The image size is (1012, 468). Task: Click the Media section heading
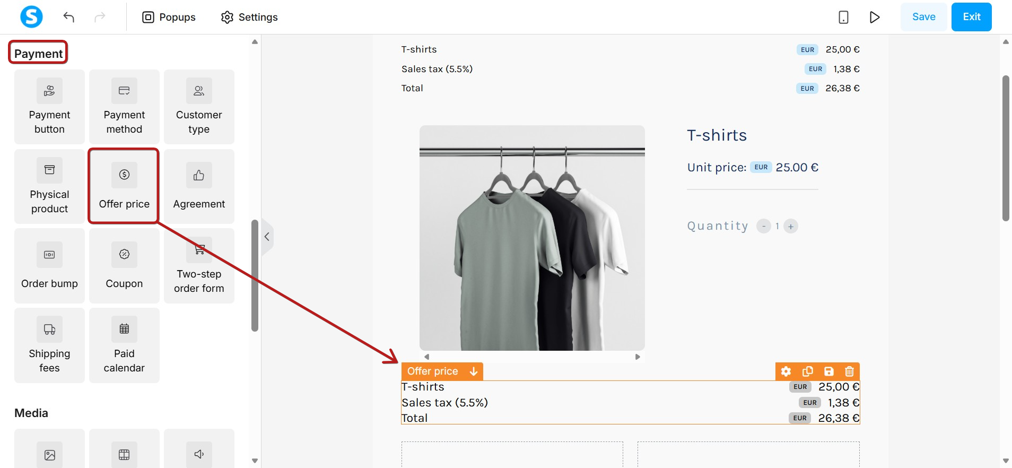[x=31, y=413]
